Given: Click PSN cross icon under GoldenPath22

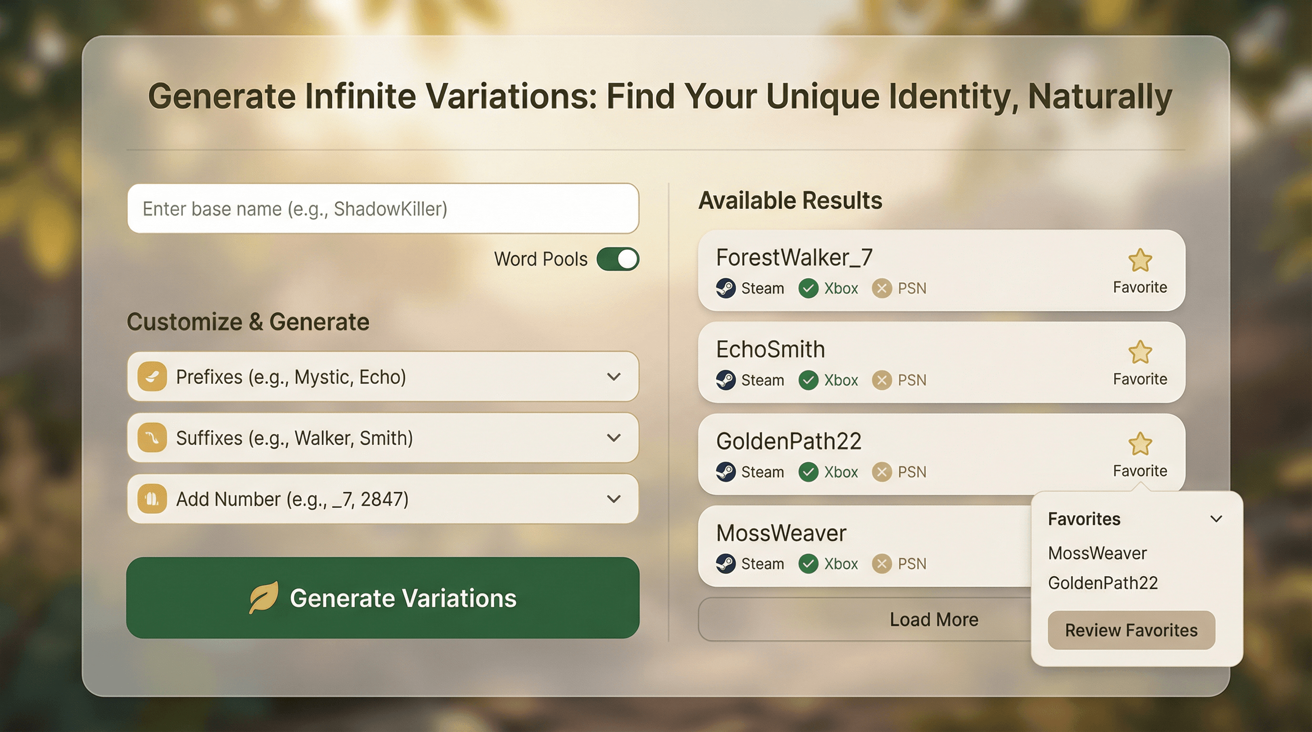Looking at the screenshot, I should [881, 472].
